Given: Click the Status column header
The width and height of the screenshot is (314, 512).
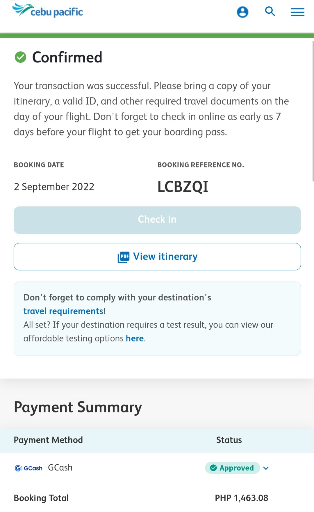Looking at the screenshot, I should point(229,440).
